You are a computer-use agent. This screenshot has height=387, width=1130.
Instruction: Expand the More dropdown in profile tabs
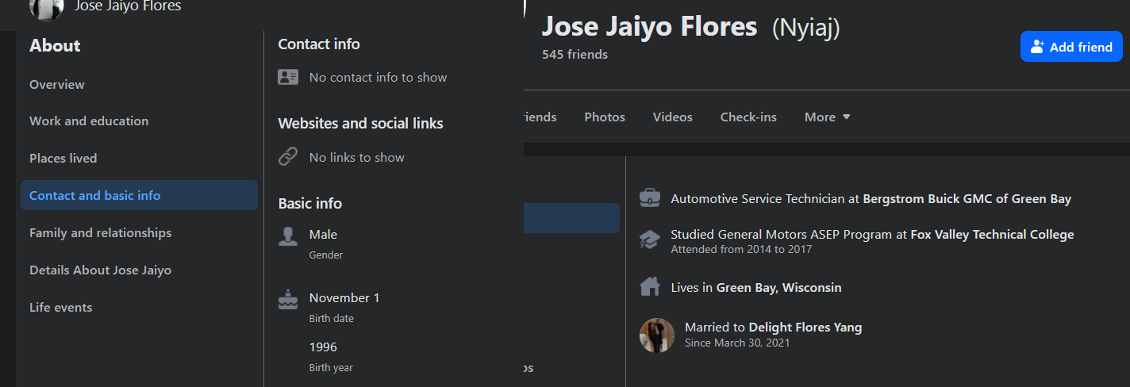828,117
